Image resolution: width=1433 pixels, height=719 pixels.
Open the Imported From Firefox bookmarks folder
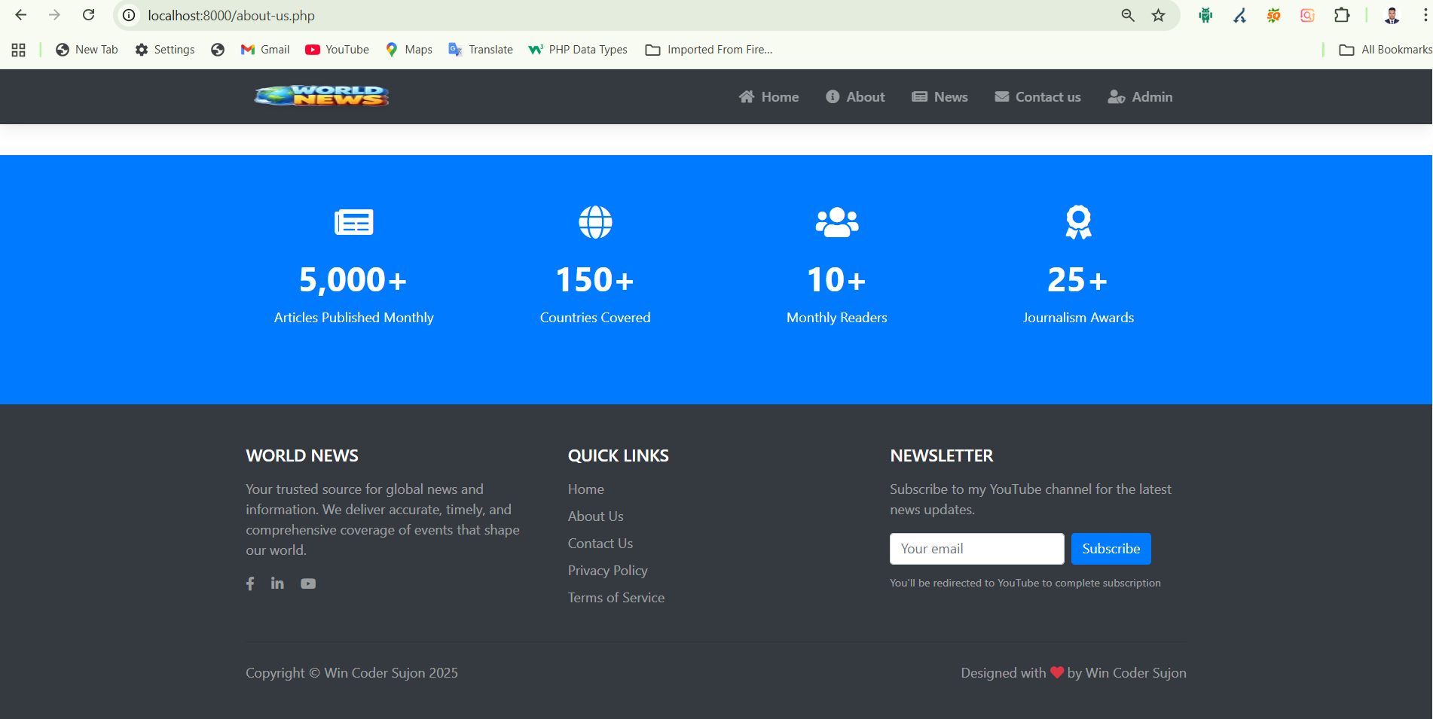pyautogui.click(x=709, y=50)
